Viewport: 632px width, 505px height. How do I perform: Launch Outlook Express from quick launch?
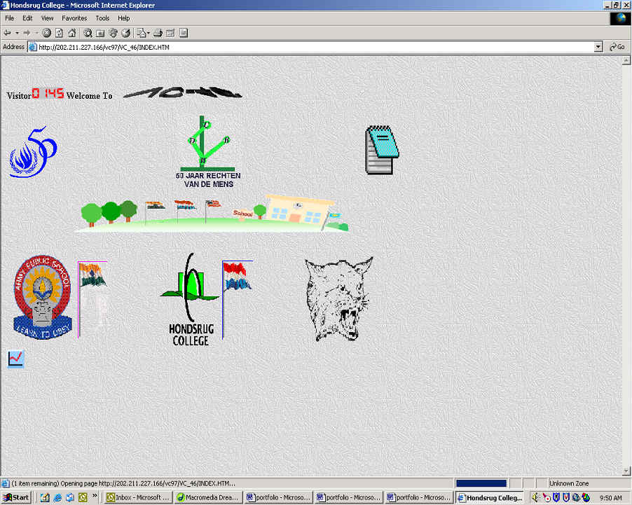pos(70,497)
